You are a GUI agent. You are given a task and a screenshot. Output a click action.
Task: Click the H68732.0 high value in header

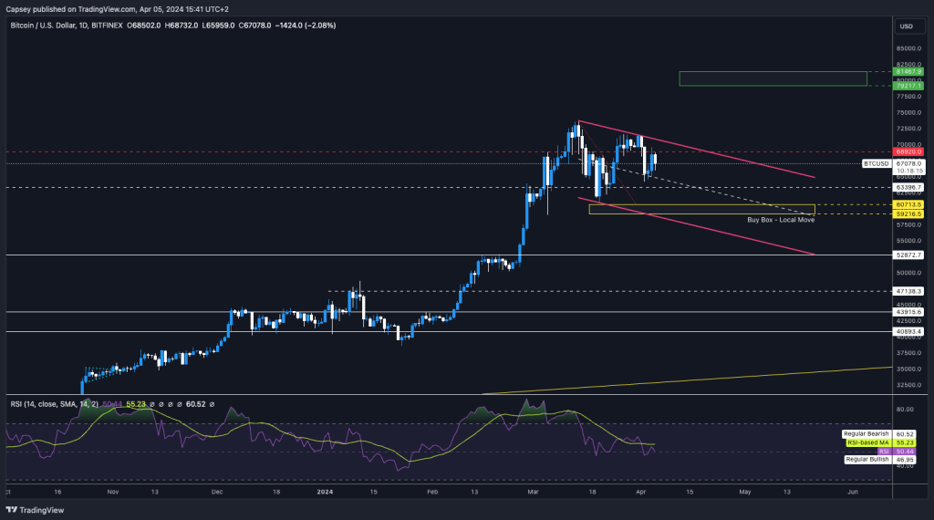click(x=182, y=26)
